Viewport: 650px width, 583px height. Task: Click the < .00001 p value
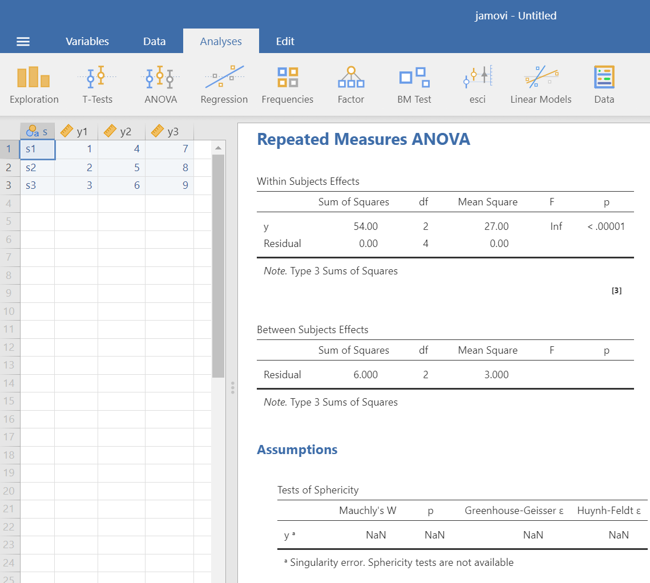[x=606, y=226]
